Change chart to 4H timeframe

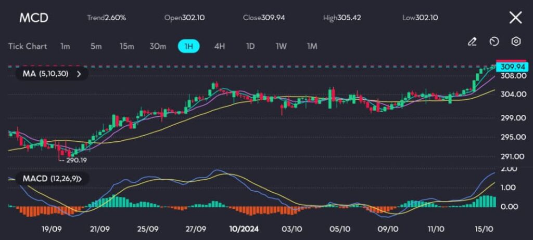click(x=220, y=46)
